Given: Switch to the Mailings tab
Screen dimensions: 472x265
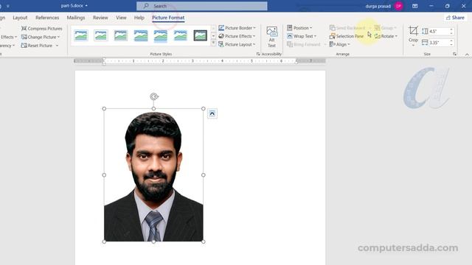Looking at the screenshot, I should click(76, 18).
